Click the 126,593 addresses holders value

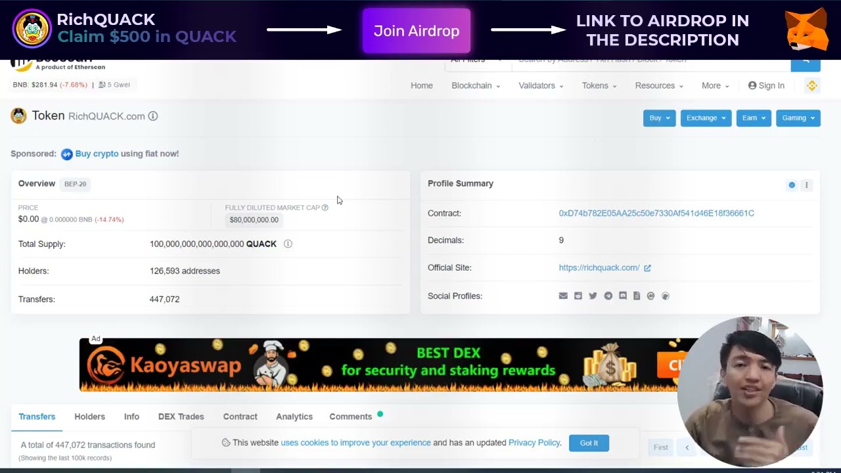click(185, 271)
